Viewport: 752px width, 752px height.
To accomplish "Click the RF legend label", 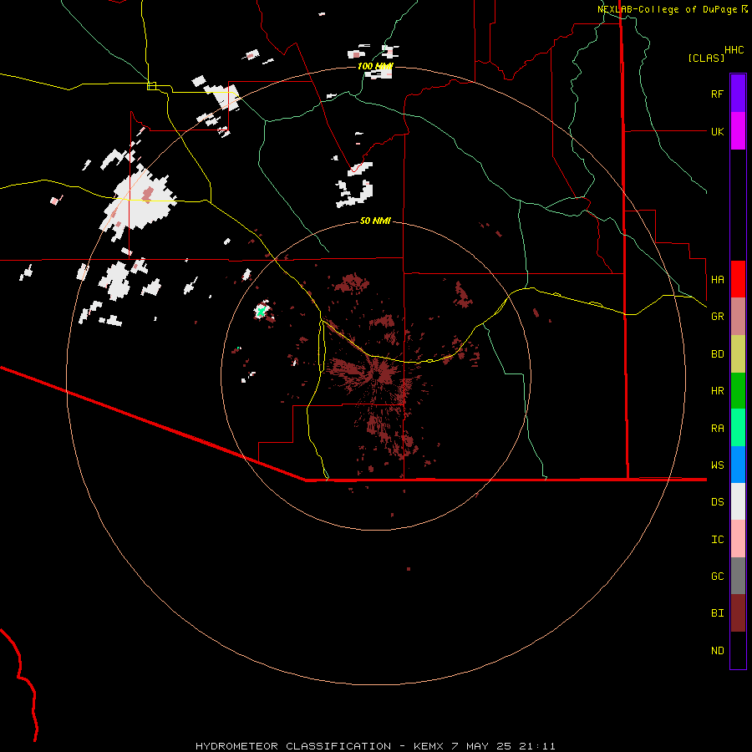I will [717, 94].
